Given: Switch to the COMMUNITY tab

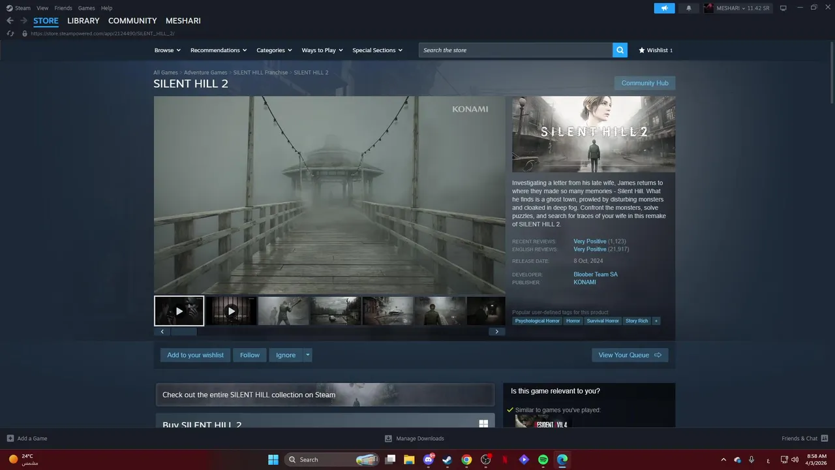Looking at the screenshot, I should point(132,21).
